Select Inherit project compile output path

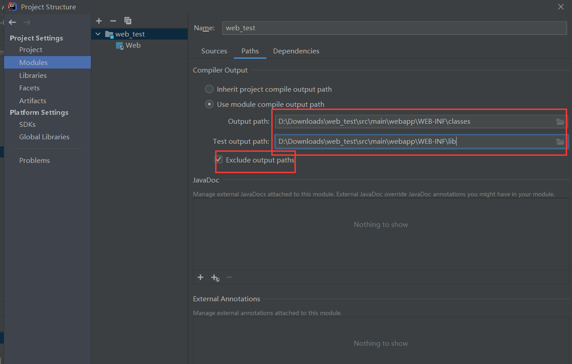coord(209,89)
